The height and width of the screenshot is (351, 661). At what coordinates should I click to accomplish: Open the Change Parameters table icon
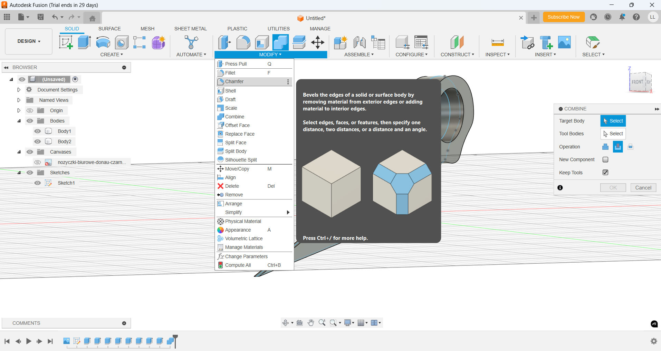click(421, 42)
